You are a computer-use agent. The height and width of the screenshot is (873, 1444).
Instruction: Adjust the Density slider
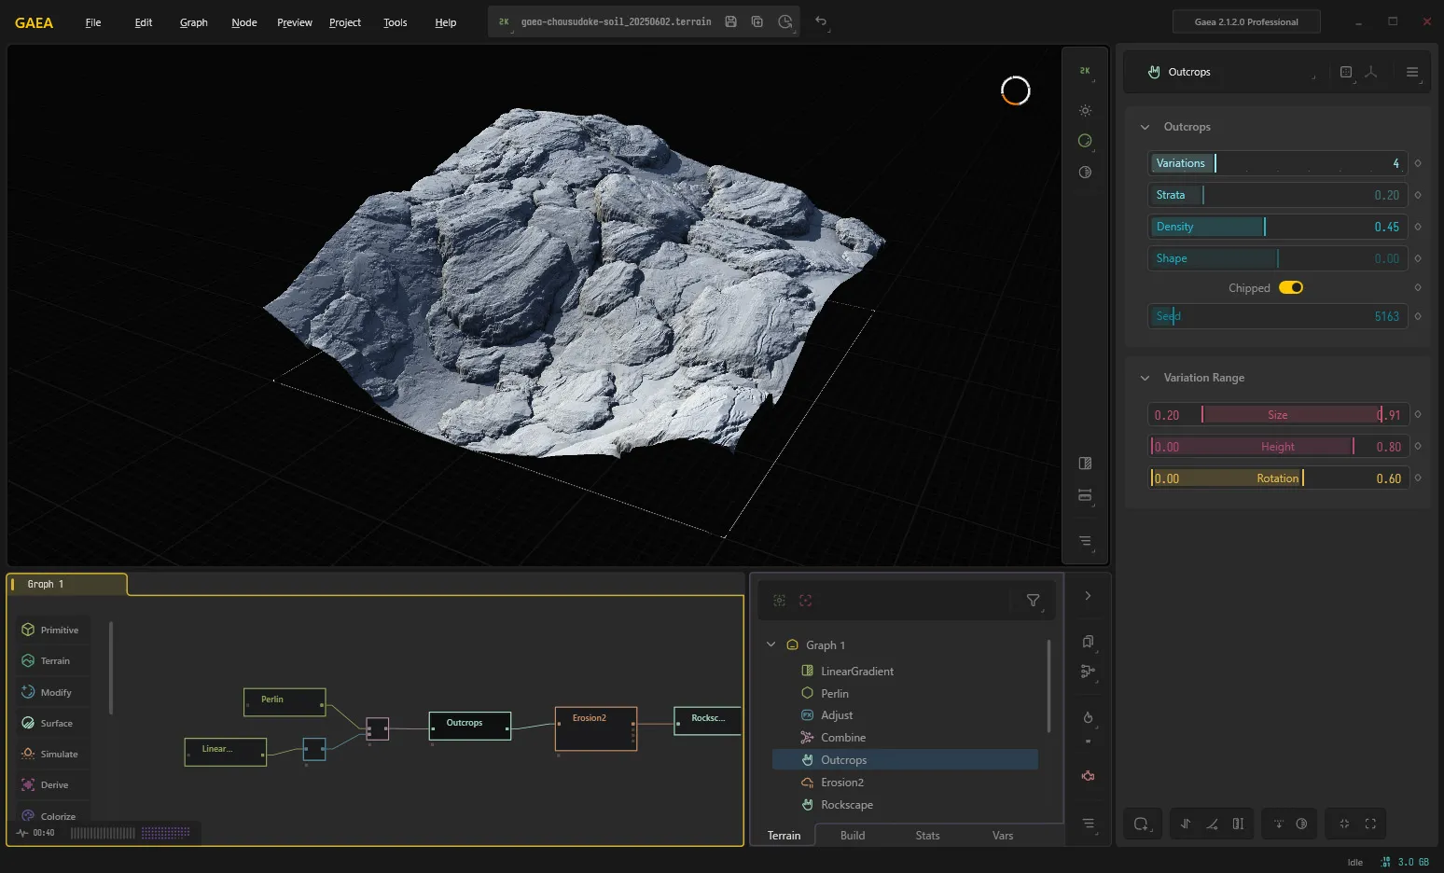tap(1278, 227)
